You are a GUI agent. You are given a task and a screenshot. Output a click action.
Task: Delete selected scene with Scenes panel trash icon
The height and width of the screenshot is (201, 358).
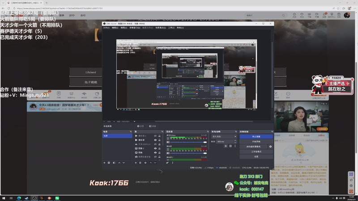(x=109, y=163)
